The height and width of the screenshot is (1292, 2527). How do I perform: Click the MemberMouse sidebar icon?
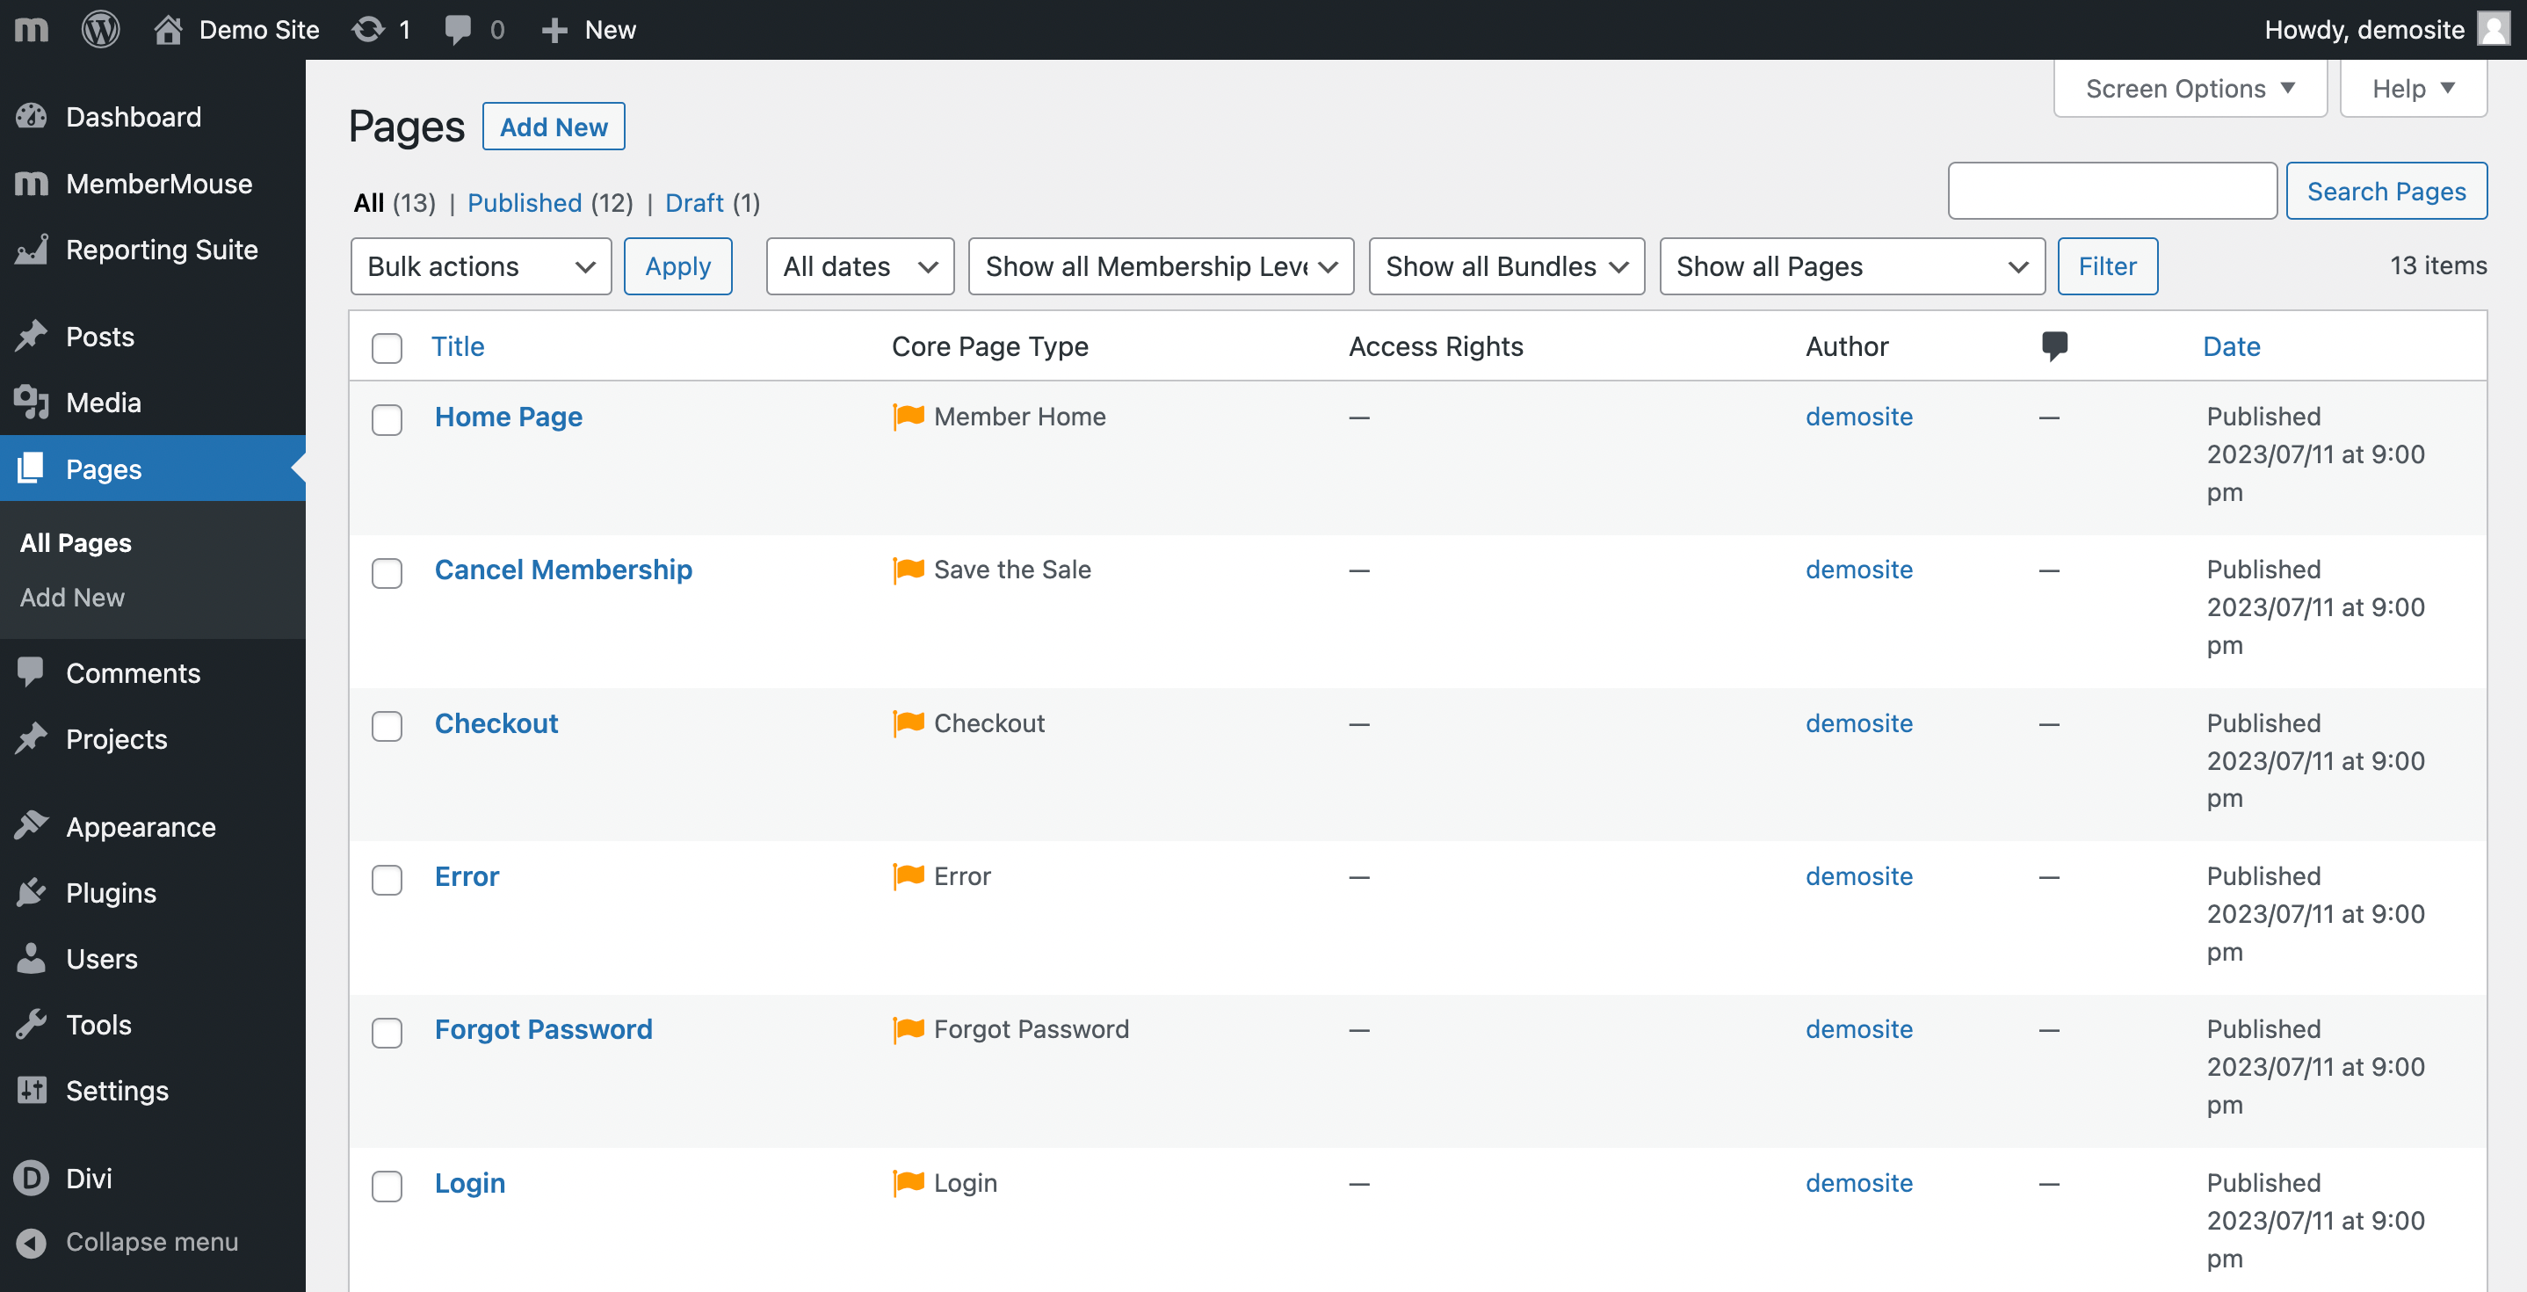point(30,185)
